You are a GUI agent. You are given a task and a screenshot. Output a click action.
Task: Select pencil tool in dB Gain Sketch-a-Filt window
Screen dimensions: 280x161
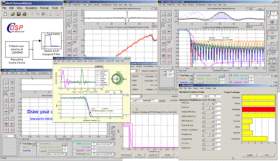tap(163, 25)
